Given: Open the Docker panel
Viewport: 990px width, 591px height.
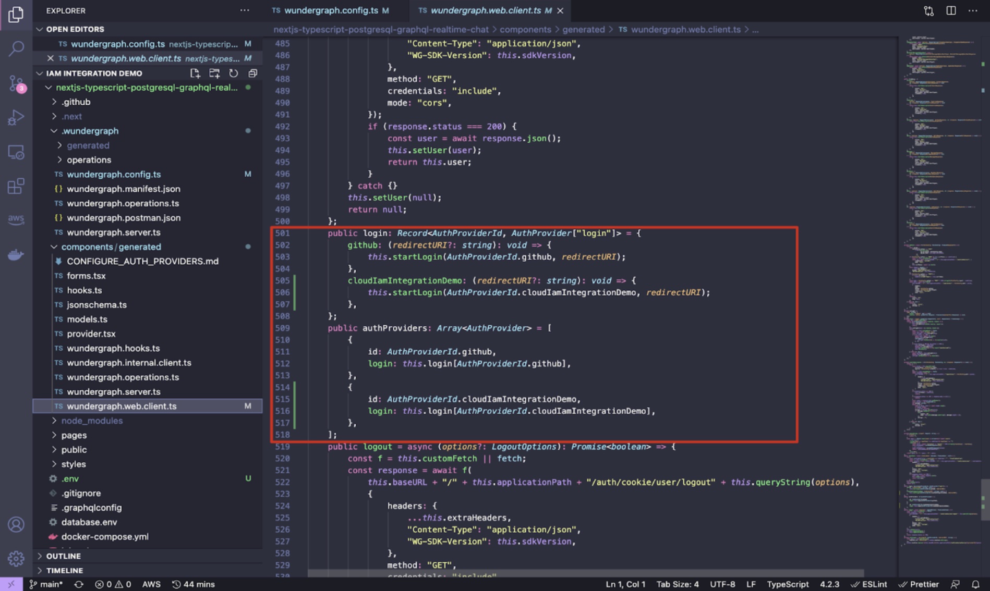Looking at the screenshot, I should tap(16, 255).
